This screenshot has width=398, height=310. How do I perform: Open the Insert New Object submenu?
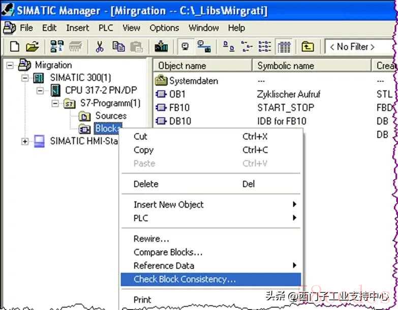click(211, 204)
